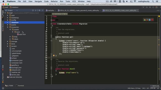Expand the config folder
This screenshot has width=161, height=90.
(8, 20)
